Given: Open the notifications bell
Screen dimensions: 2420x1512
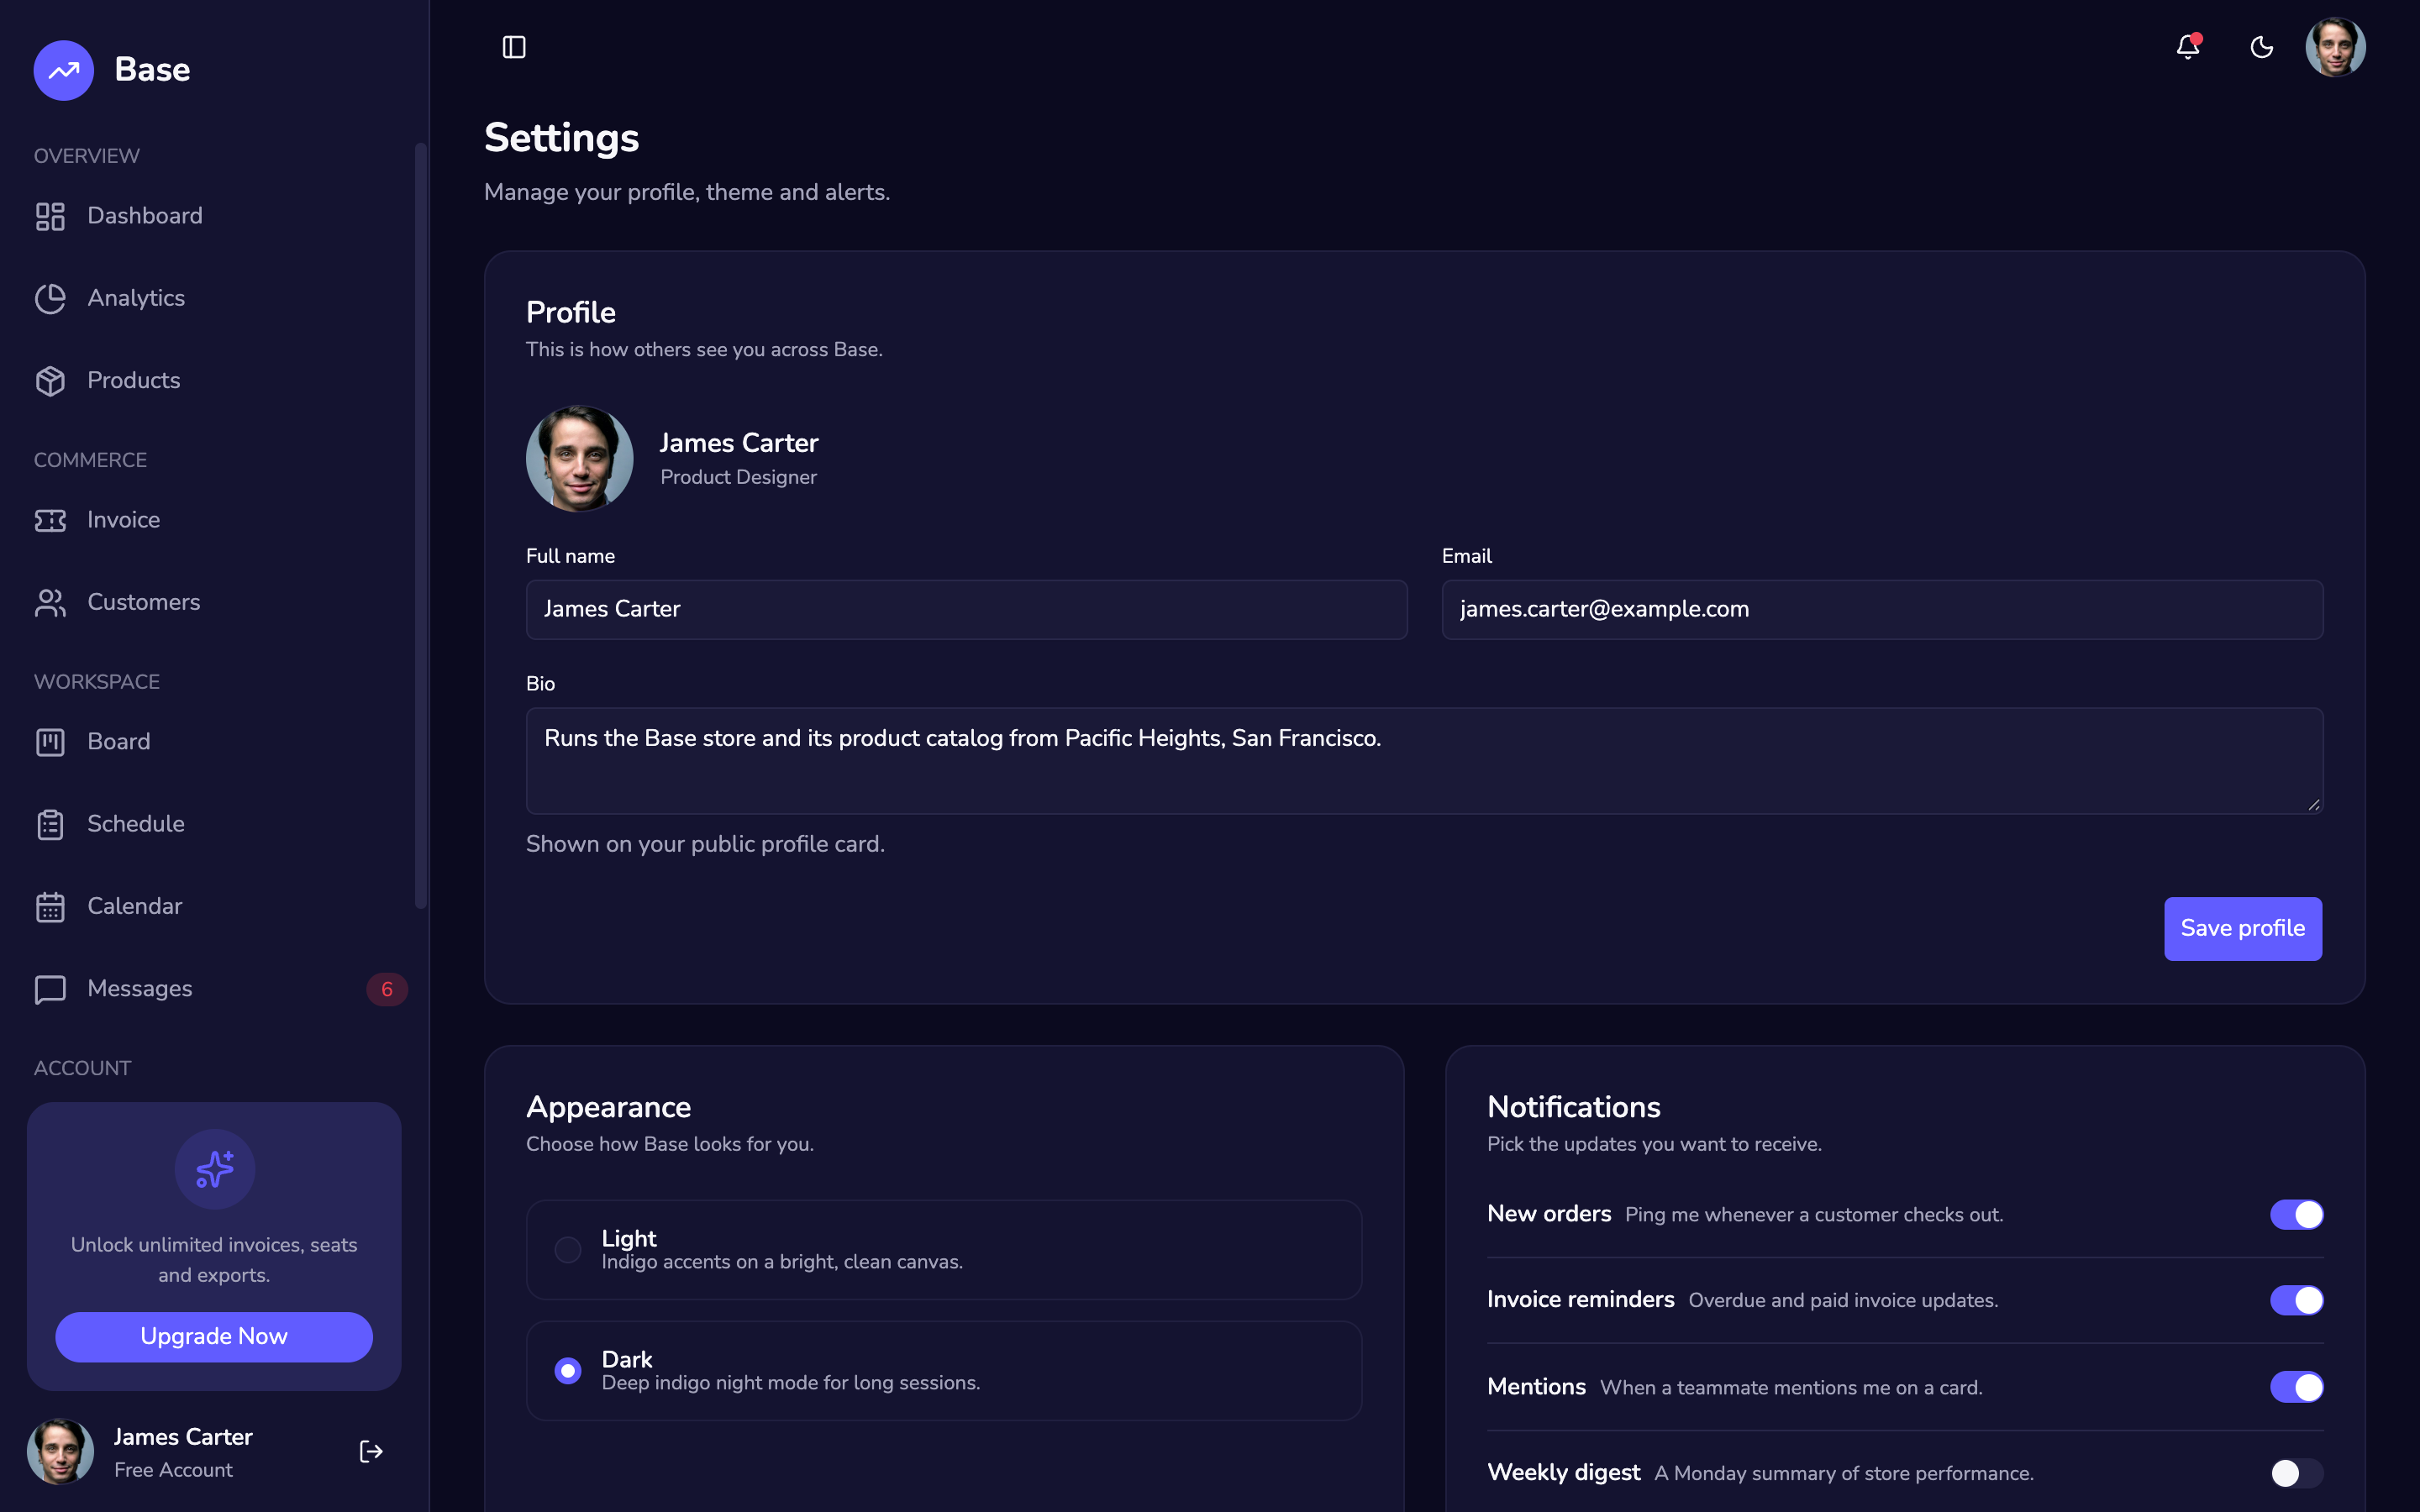Looking at the screenshot, I should (x=2188, y=47).
